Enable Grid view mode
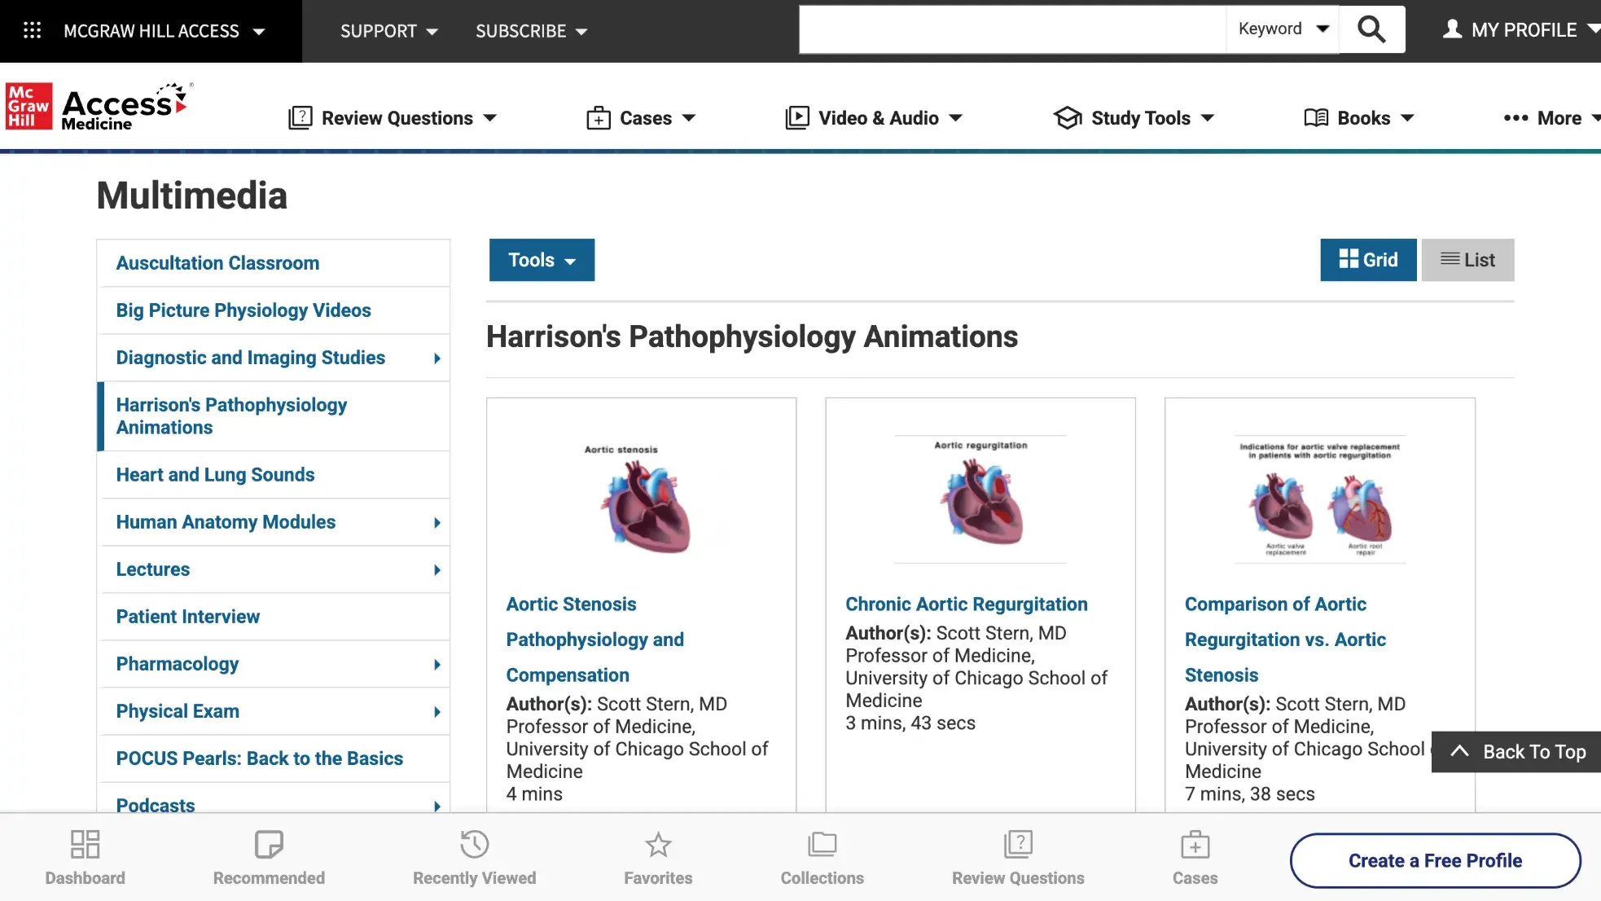This screenshot has height=901, width=1601. [1367, 259]
